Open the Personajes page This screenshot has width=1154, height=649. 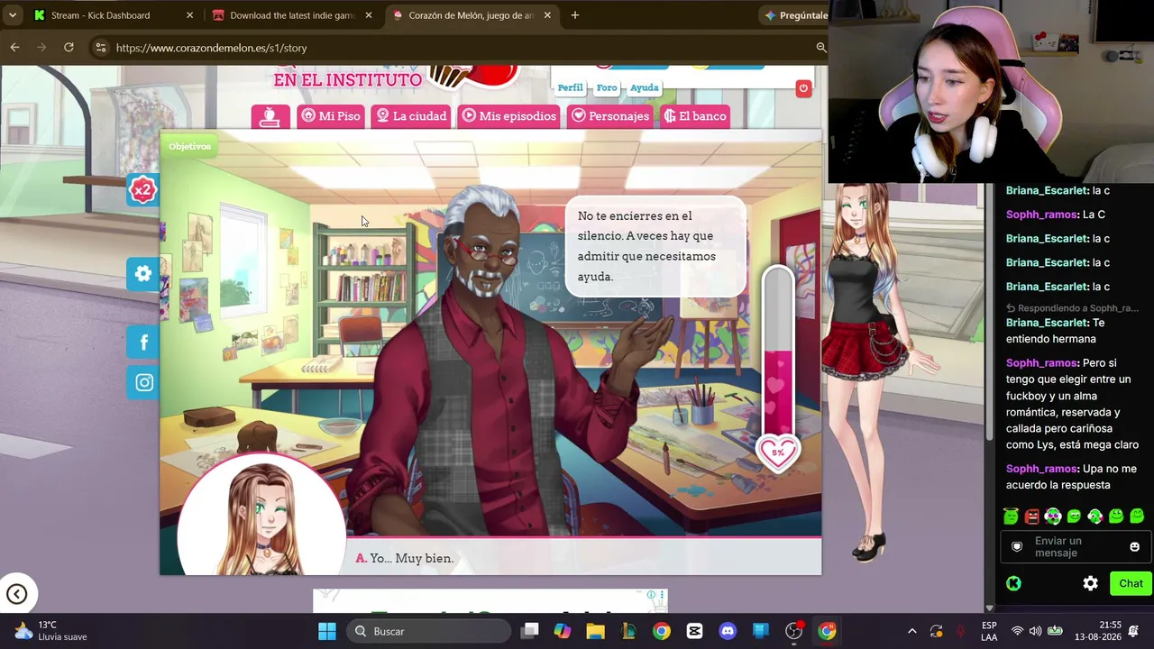coord(610,116)
